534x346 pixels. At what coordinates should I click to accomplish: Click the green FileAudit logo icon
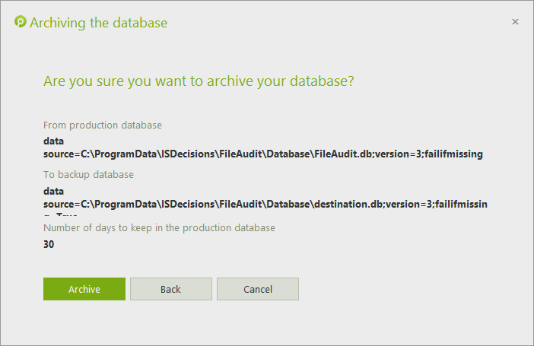coord(21,22)
